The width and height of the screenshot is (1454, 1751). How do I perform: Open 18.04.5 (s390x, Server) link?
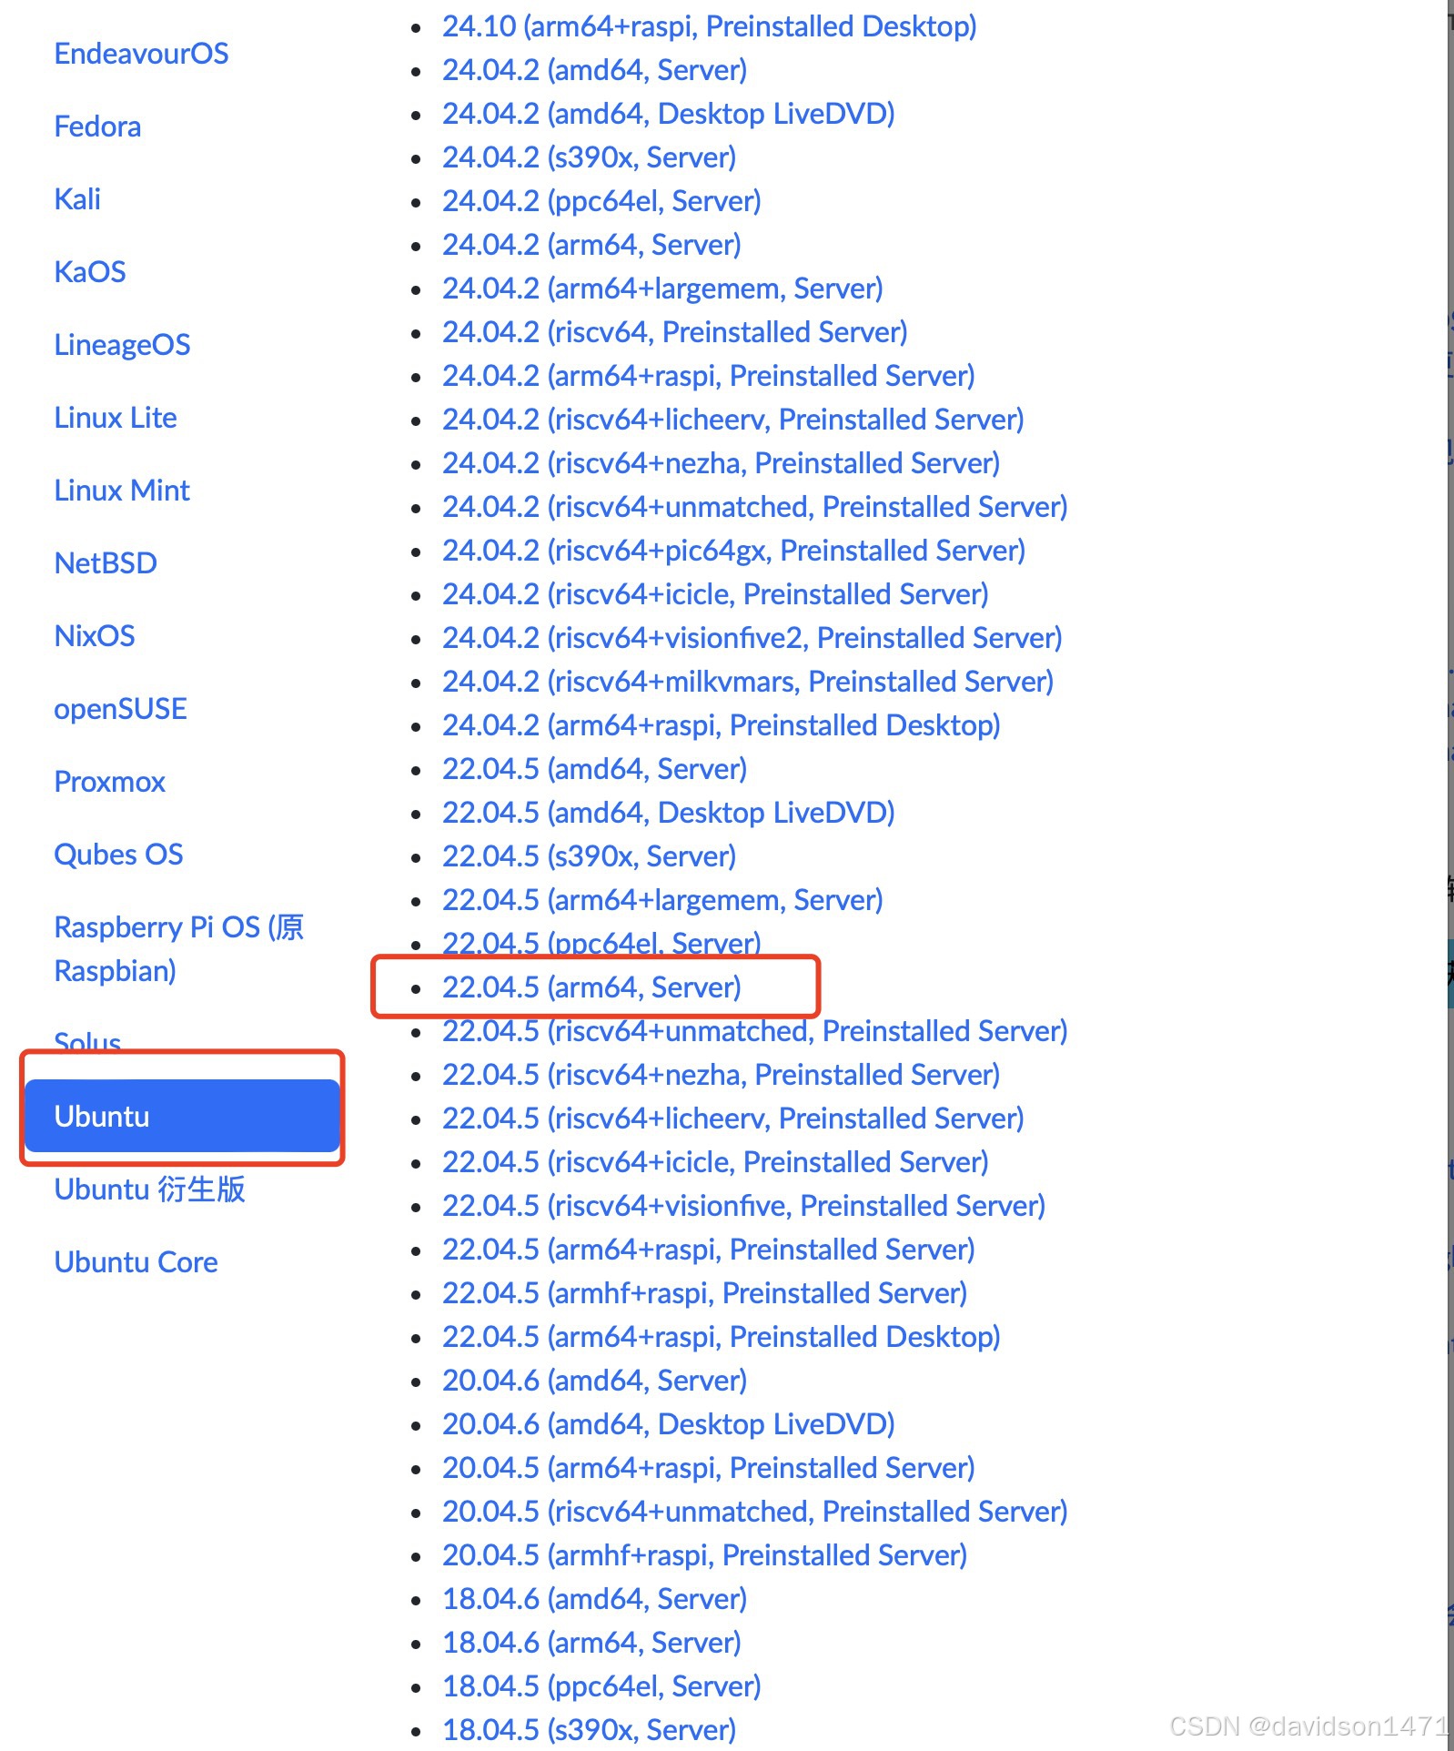pos(590,1730)
